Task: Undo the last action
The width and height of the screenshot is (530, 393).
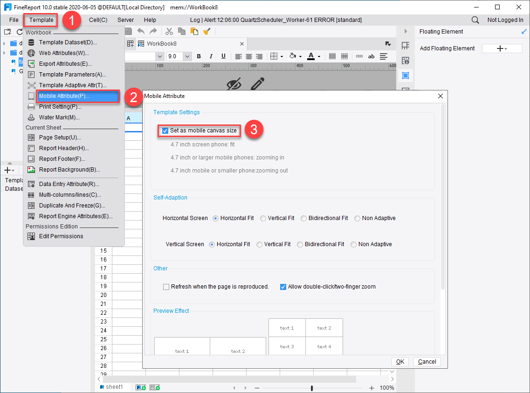Action: click(x=141, y=31)
